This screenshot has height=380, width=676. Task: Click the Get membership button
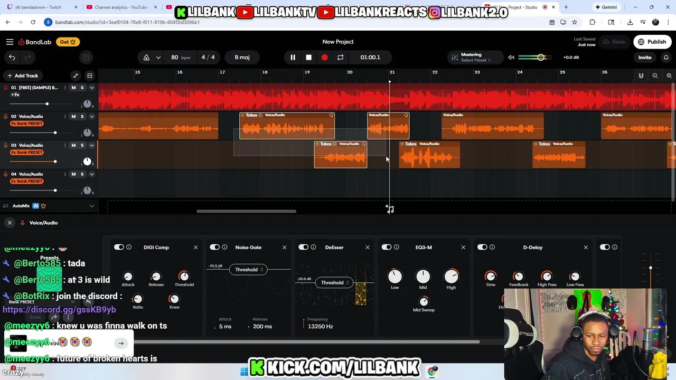click(68, 42)
